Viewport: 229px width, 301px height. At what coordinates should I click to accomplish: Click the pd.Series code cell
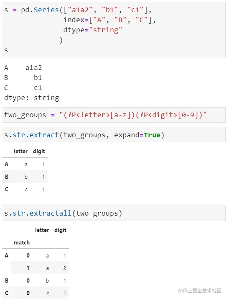[x=114, y=30]
